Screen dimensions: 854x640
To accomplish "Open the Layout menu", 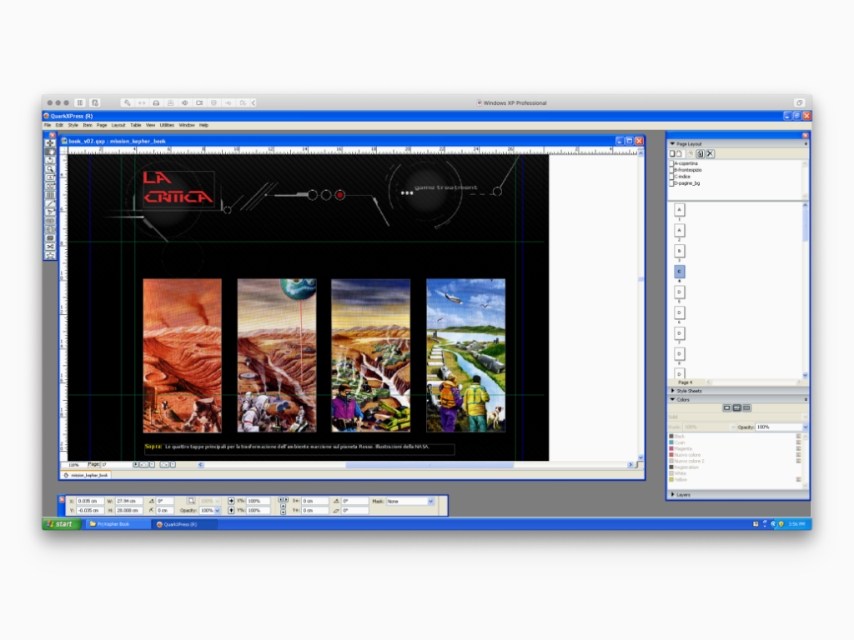I will tap(118, 125).
